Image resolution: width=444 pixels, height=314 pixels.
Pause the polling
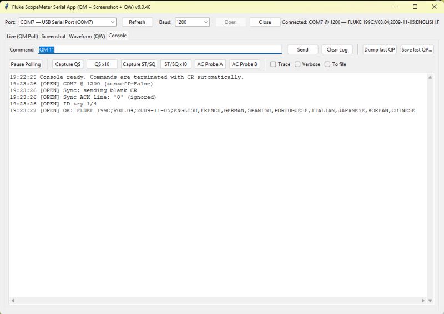26,64
